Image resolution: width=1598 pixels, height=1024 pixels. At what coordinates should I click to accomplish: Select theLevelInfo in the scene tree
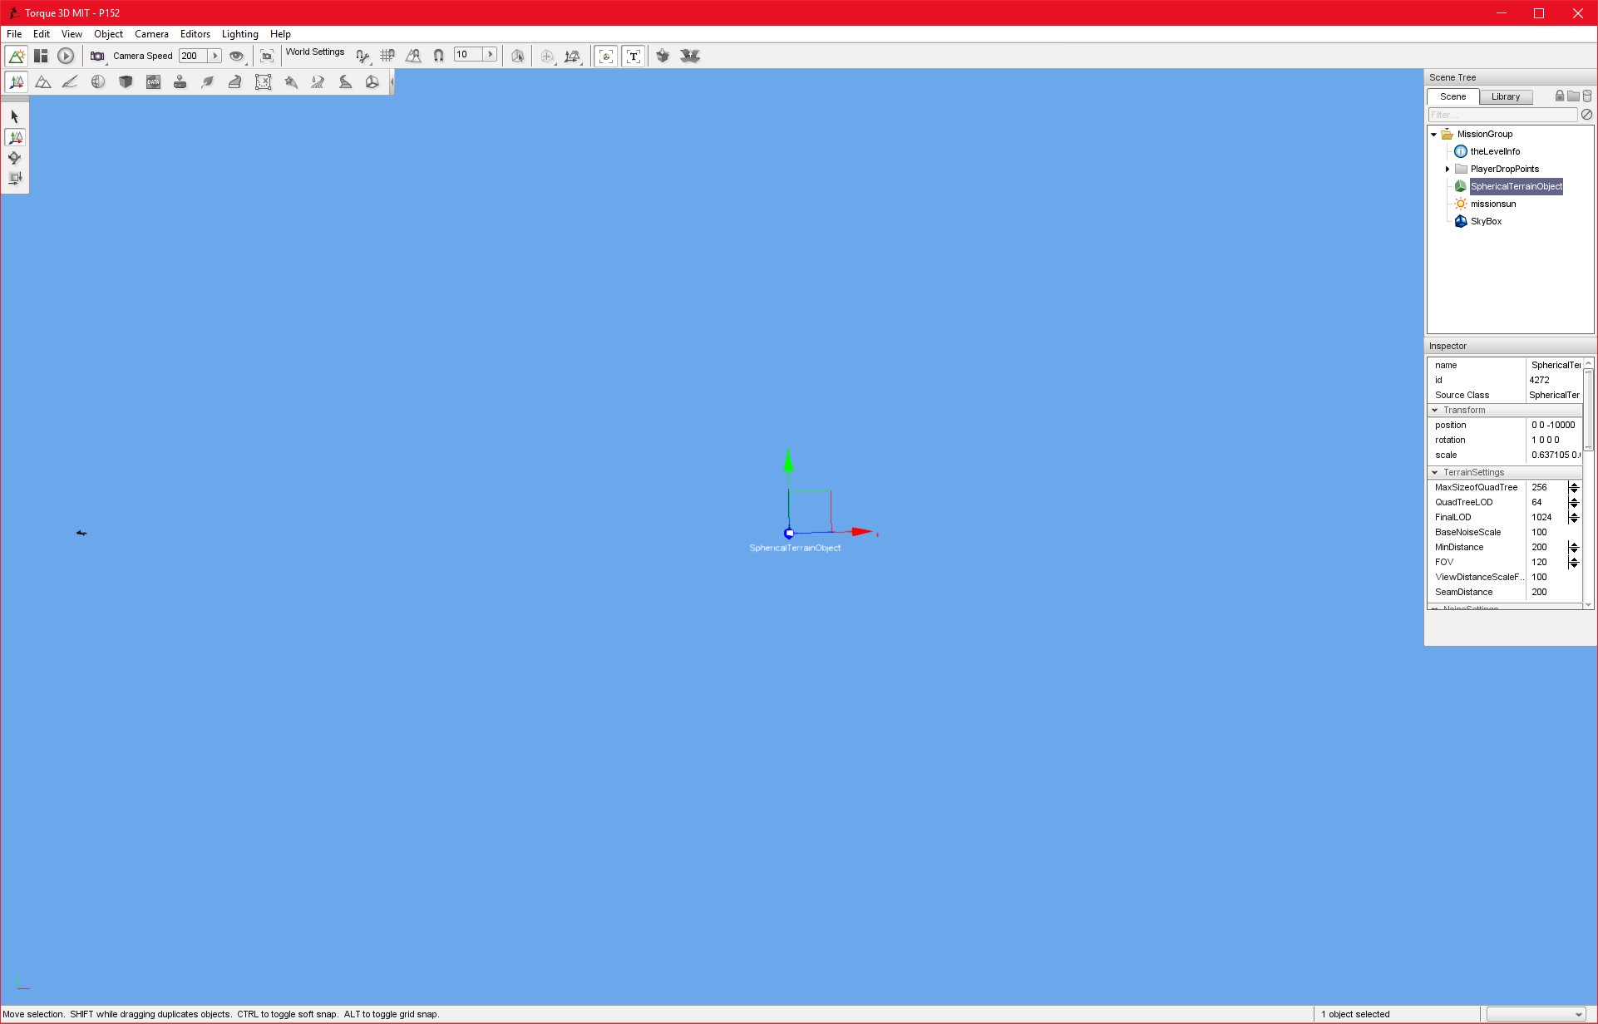pyautogui.click(x=1495, y=151)
